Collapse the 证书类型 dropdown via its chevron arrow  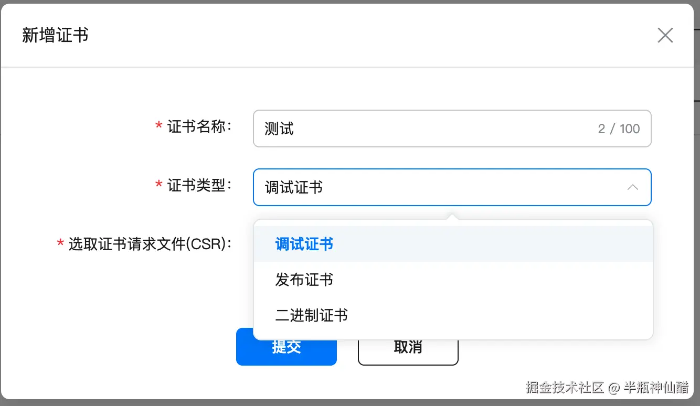(x=633, y=187)
